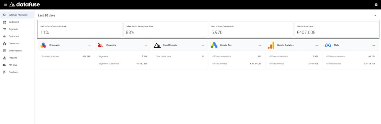Click Total mails sent value 41
Screen dimensions: 381x124
tap(203, 57)
